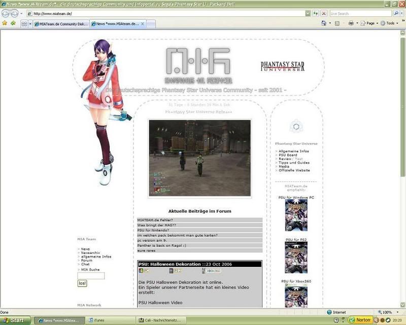Select the News www.MIAteam.de tab
The width and height of the screenshot is (406, 325).
115,23
